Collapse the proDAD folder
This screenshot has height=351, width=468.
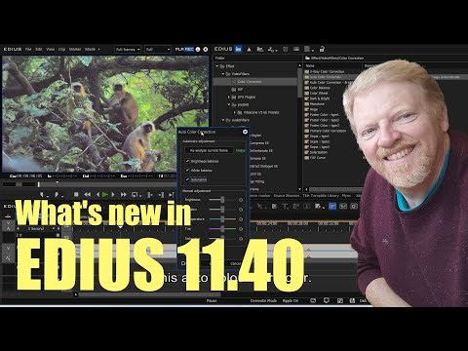(x=228, y=104)
